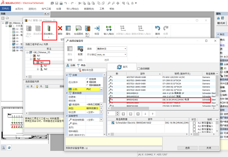Enable the Auto Refresh (自动刷新) checkbox

tap(139, 69)
